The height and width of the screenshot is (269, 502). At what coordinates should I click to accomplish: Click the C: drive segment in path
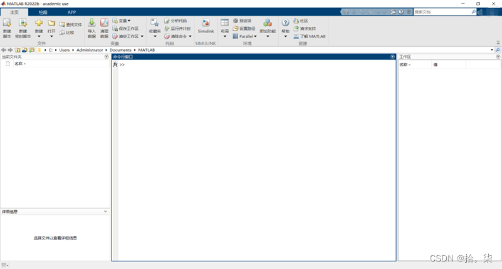[x=51, y=50]
